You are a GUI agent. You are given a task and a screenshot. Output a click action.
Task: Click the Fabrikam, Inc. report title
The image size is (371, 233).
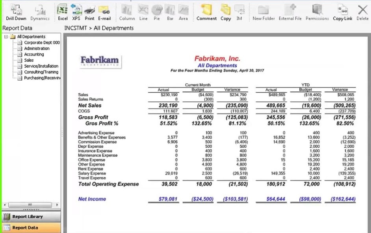[217, 59]
